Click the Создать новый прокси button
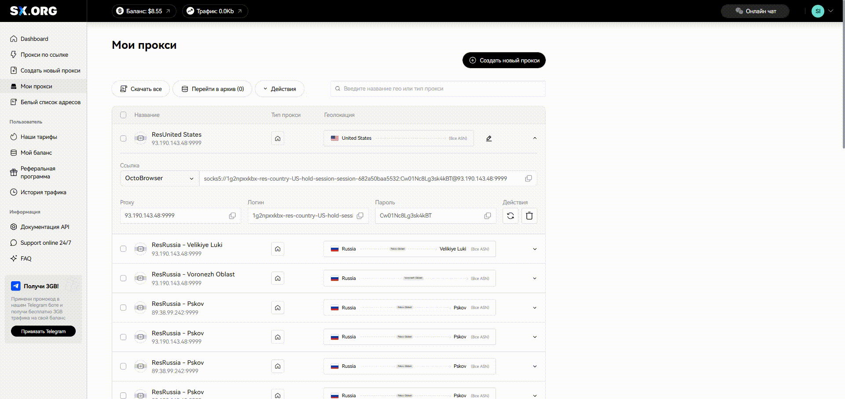 504,61
